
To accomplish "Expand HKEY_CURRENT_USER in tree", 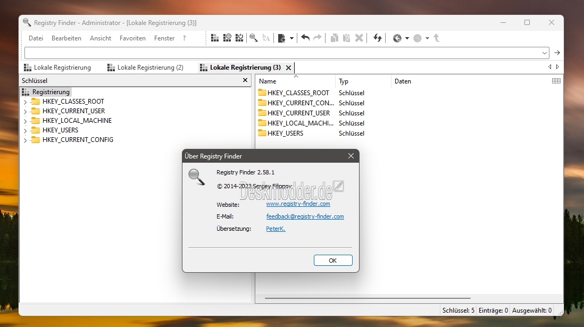I will (x=26, y=111).
